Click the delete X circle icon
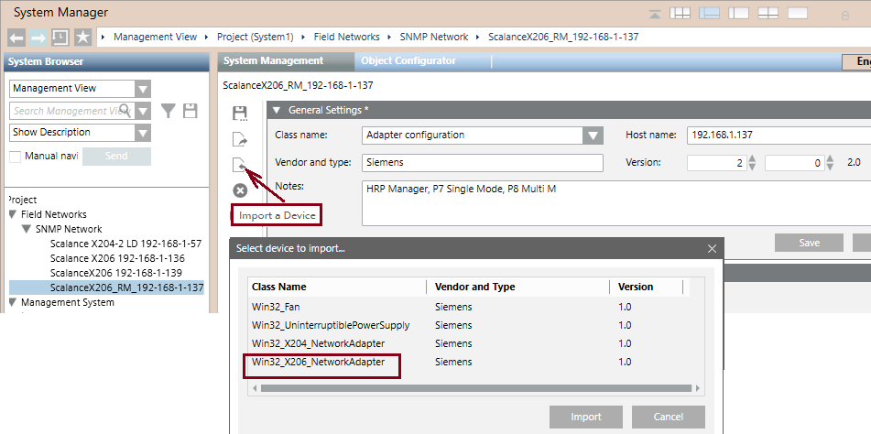This screenshot has width=871, height=434. click(240, 190)
